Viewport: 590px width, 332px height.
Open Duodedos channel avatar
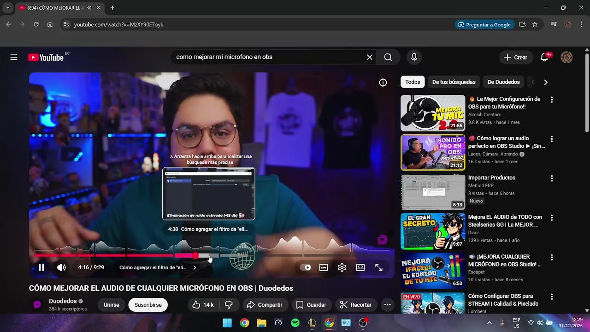point(37,304)
